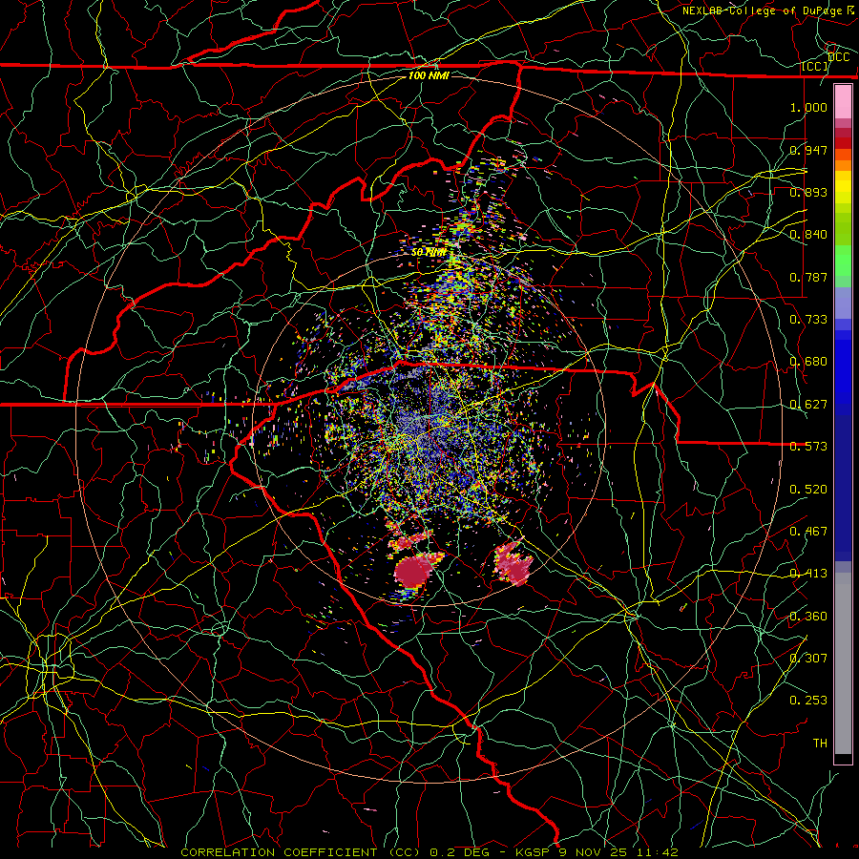Screen dimensions: 859x859
Task: Click the 0.840 legend value
Action: coord(808,235)
